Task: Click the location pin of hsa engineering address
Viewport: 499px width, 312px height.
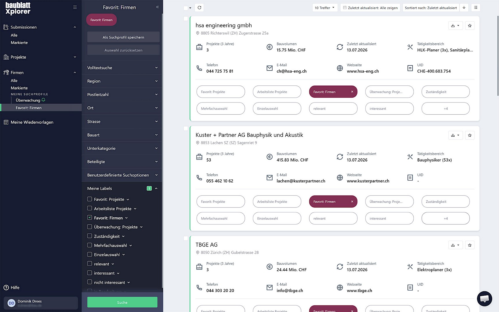Action: [198, 33]
